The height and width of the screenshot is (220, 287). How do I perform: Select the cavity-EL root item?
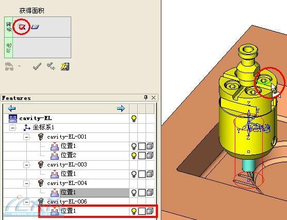coord(36,119)
